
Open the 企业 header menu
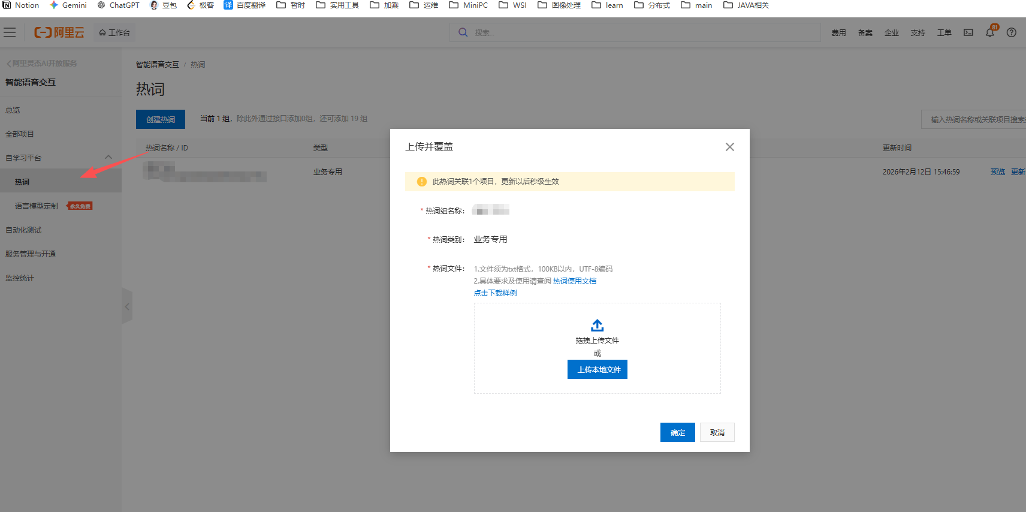pyautogui.click(x=891, y=33)
